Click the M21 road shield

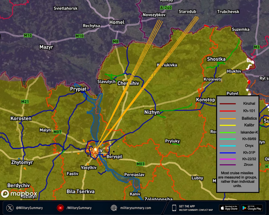point(25,102)
